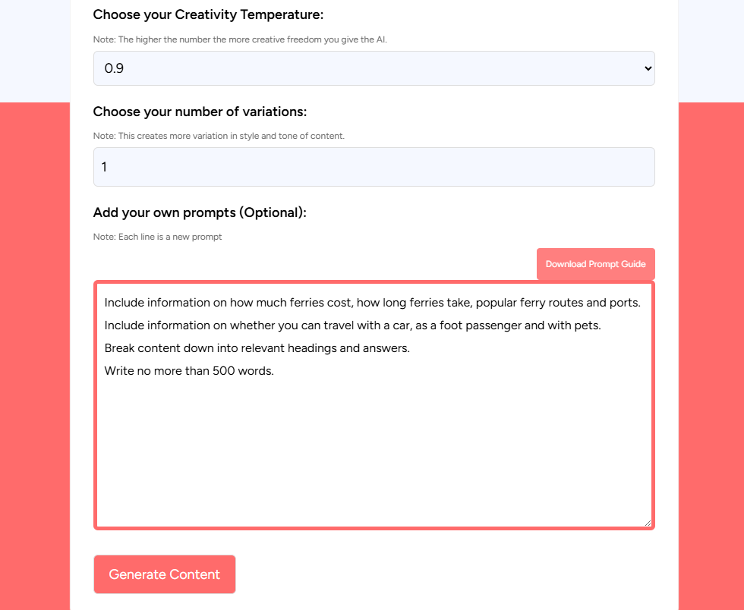
Task: Click the 'Each line is a new prompt' note
Action: 157,237
